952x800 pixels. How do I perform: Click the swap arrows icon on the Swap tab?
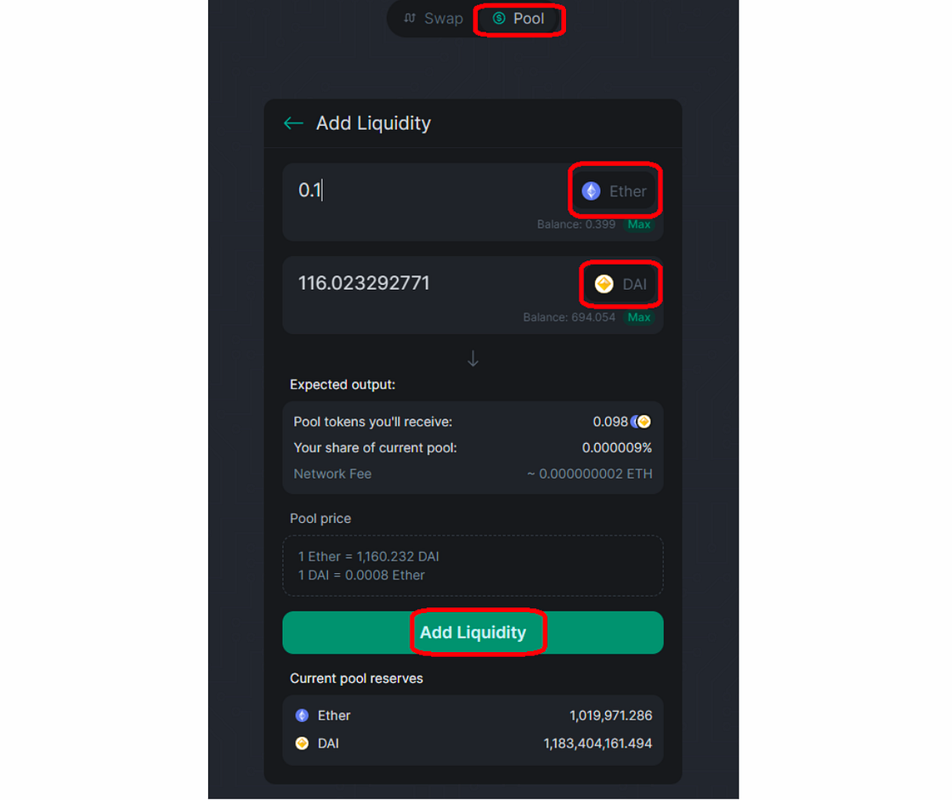410,18
